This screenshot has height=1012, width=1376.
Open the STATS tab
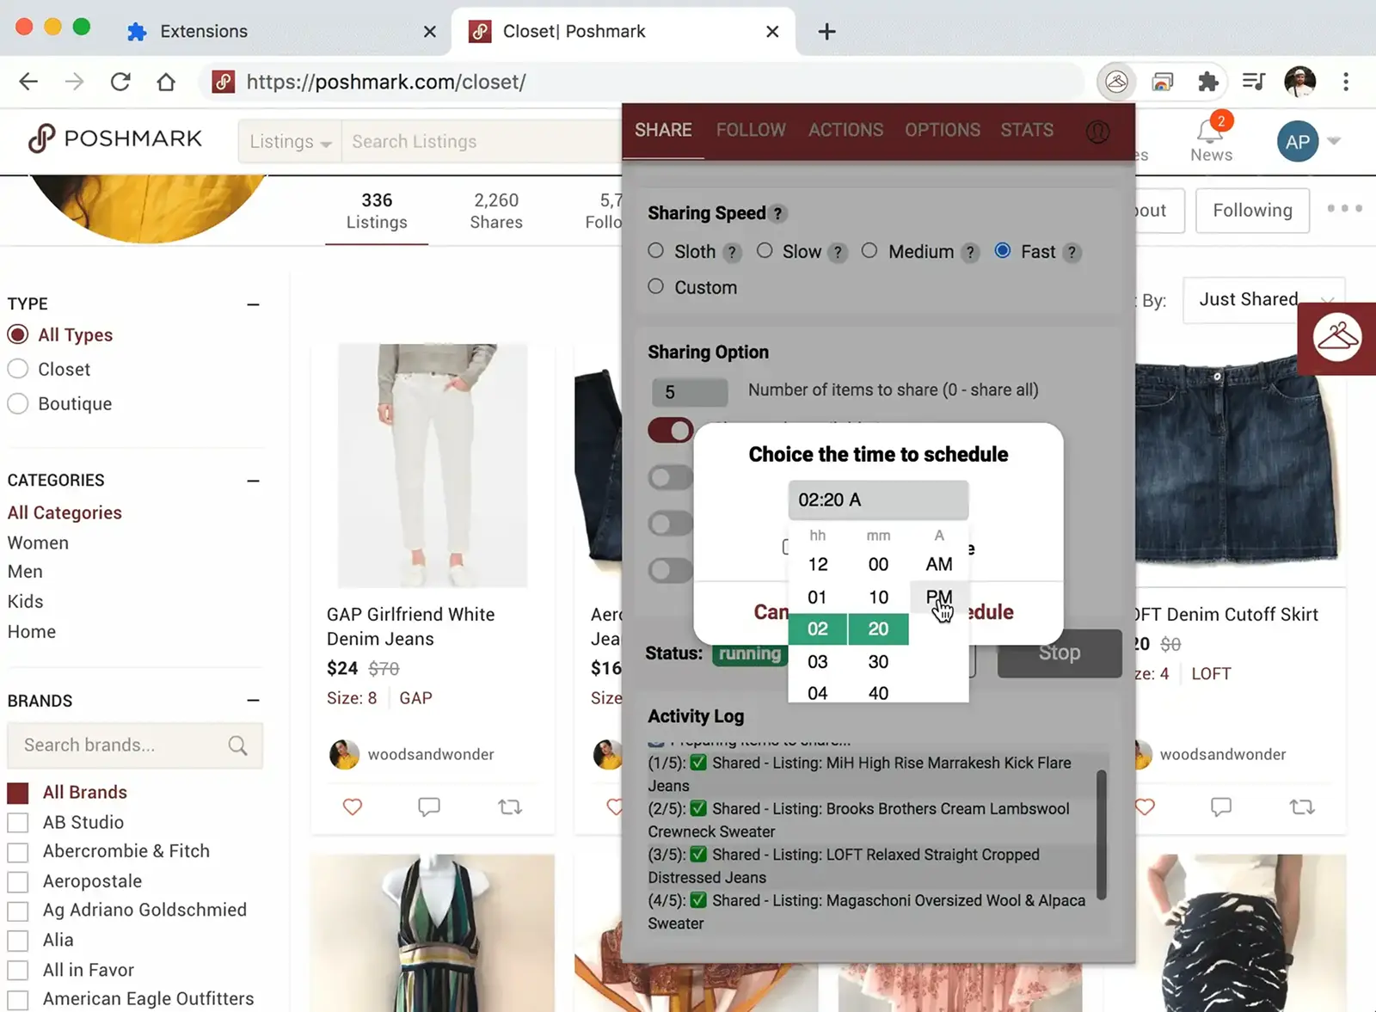[1027, 130]
